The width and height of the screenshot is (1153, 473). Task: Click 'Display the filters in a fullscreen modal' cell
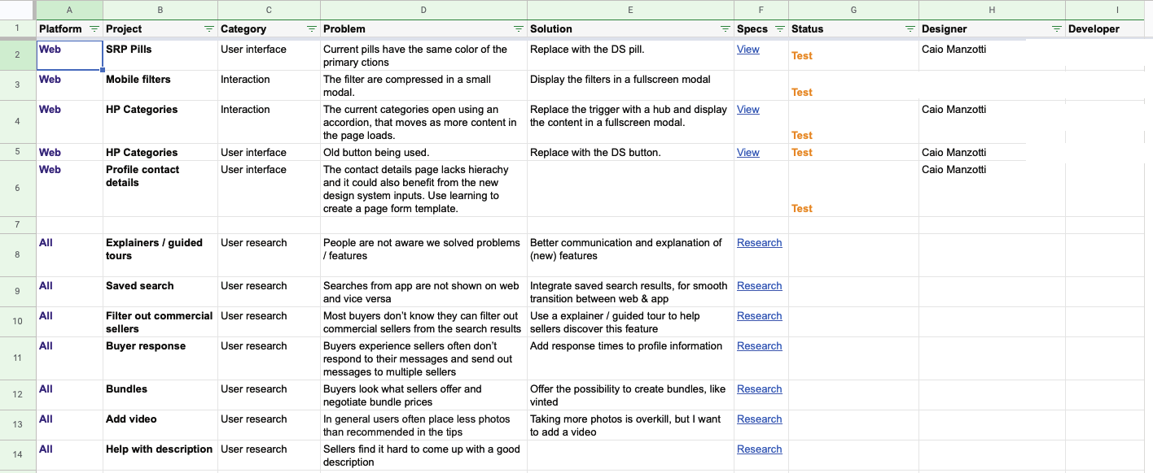pos(630,85)
